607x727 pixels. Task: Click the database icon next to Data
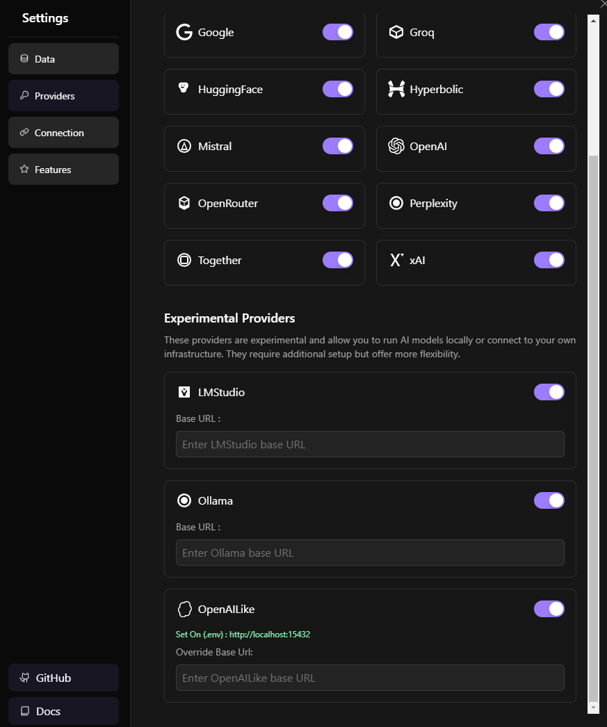24,58
